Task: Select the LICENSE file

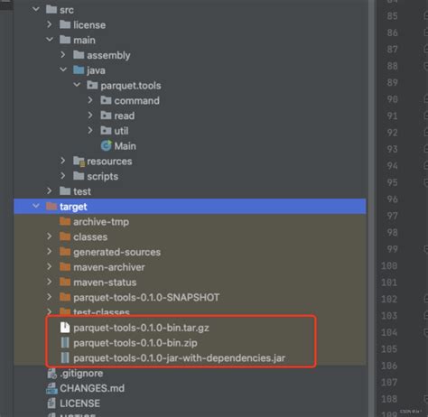Action: tap(79, 403)
